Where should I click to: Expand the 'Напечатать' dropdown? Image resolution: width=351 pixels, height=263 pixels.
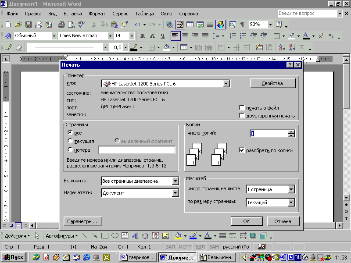(175, 193)
